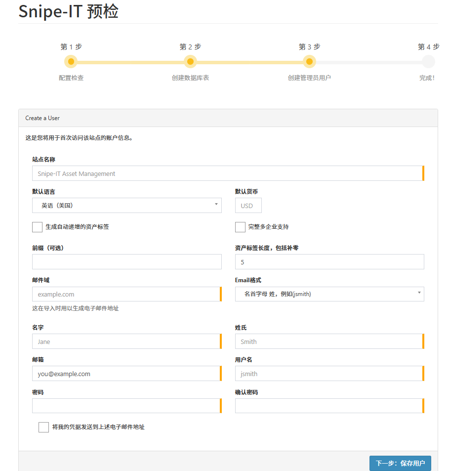Click the 名字 first name field

[126, 341]
